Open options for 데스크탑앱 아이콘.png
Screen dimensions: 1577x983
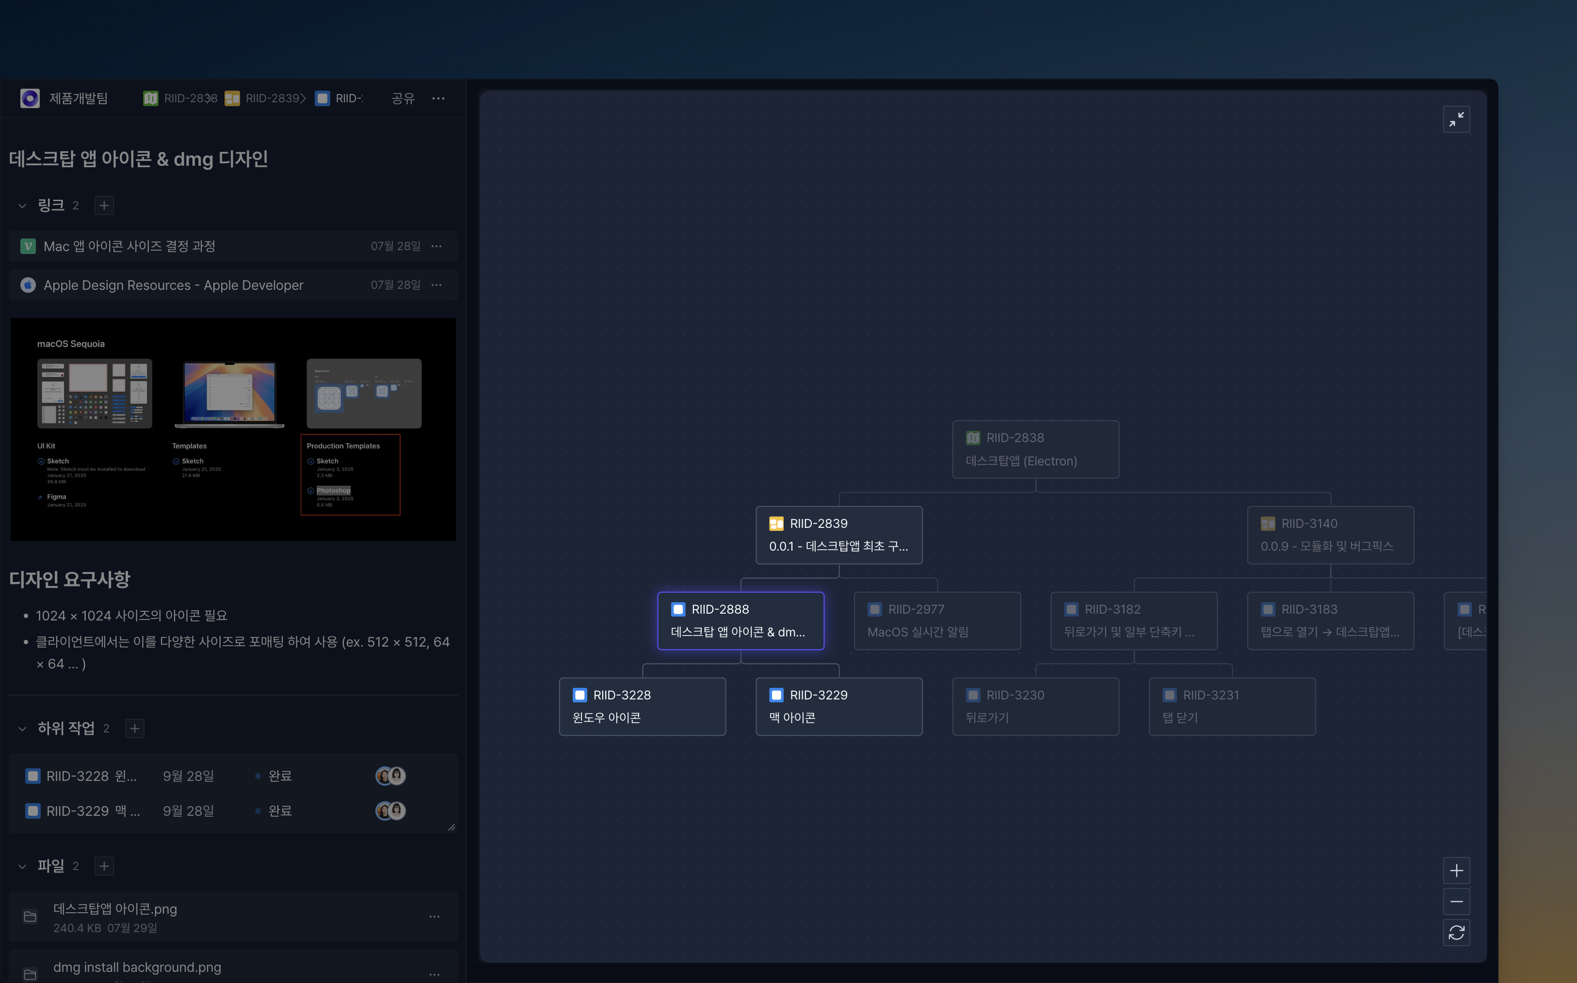point(434,917)
